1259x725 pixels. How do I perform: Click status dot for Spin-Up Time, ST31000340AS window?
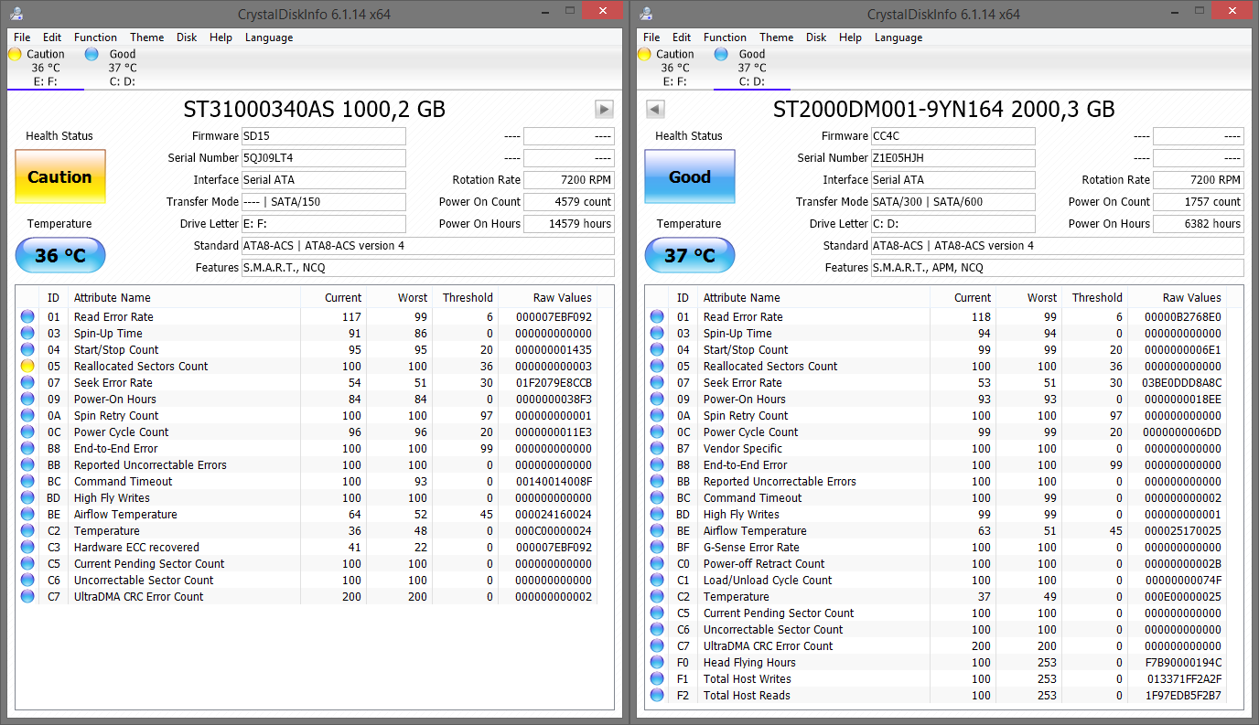click(27, 333)
